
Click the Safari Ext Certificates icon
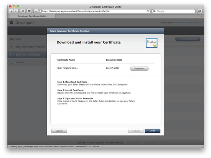point(12,55)
